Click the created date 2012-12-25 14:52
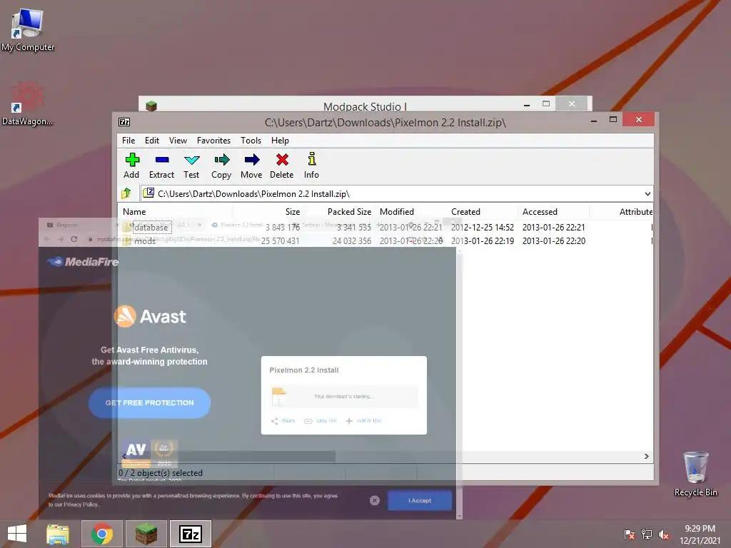 [x=483, y=228]
